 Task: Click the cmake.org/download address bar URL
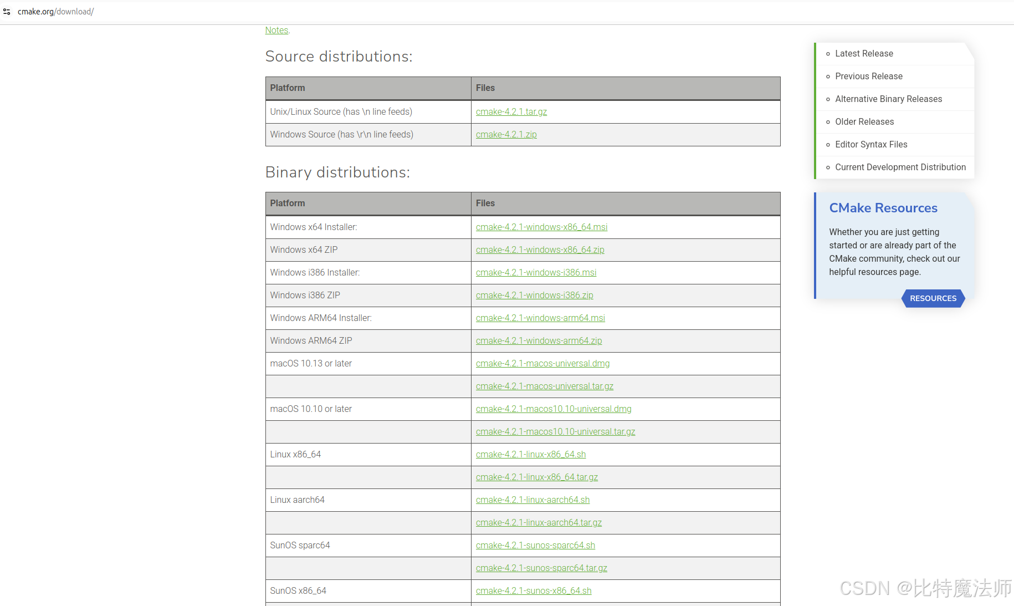(55, 12)
